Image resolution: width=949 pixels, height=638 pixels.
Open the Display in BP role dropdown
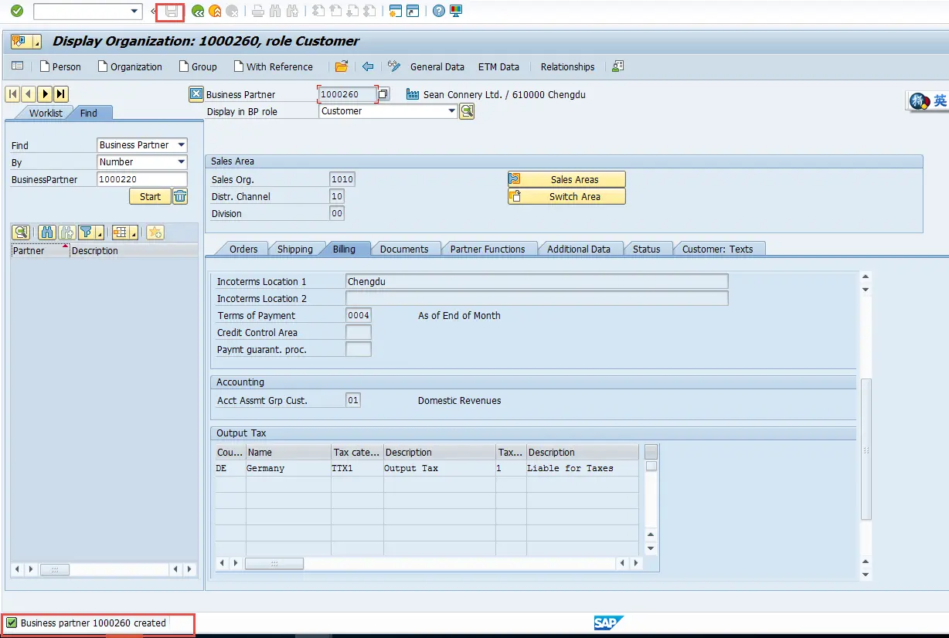452,111
